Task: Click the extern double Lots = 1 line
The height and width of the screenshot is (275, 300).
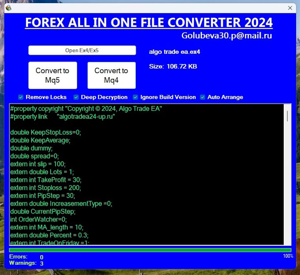Action: pos(42,172)
